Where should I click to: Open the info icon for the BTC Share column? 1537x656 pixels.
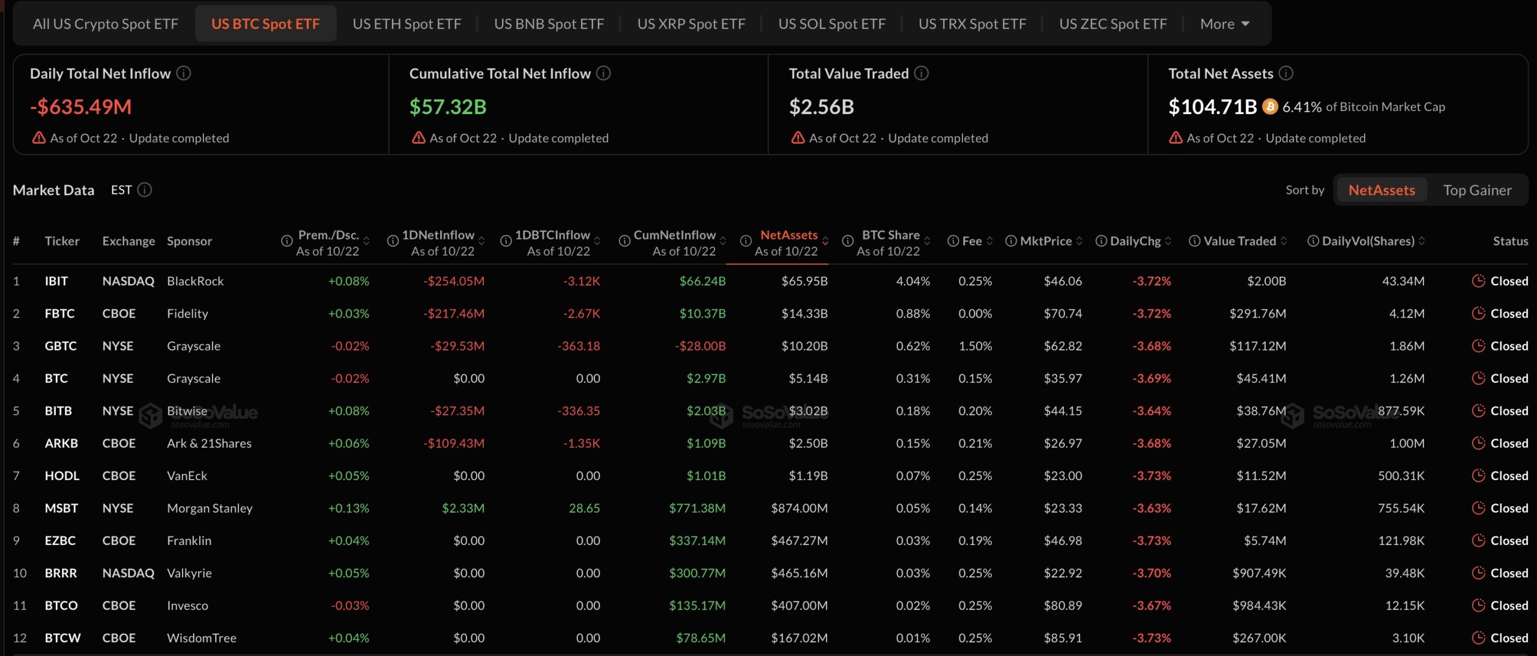click(x=848, y=241)
